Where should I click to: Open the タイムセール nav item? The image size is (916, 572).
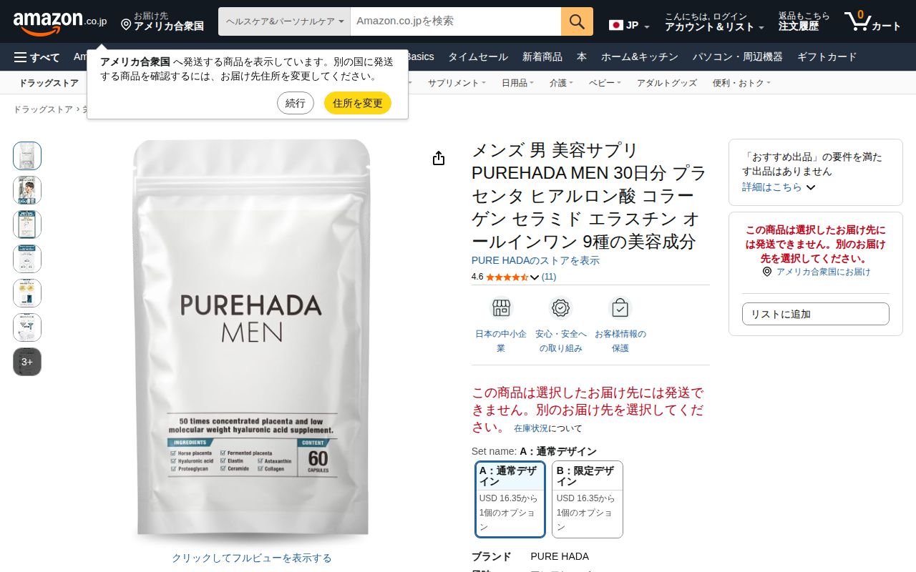pos(478,57)
